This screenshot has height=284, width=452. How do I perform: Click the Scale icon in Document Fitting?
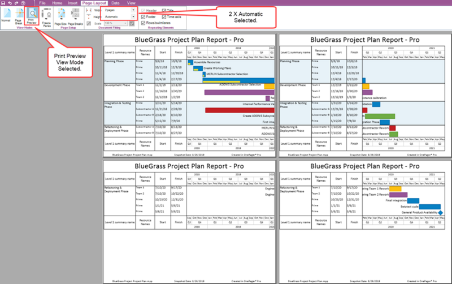click(89, 23)
